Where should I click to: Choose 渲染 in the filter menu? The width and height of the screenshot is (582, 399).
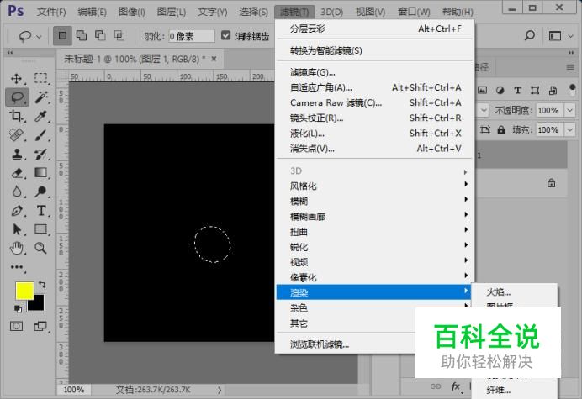[374, 292]
